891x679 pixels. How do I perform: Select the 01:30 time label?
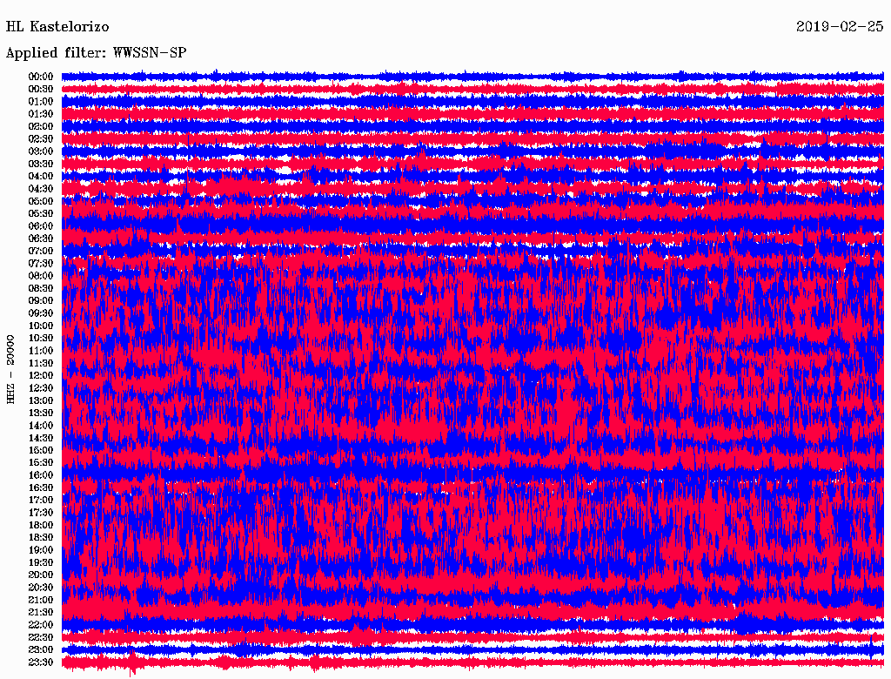click(41, 114)
